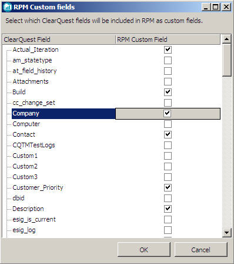Click the RPM Custom Field column header

(x=168, y=39)
